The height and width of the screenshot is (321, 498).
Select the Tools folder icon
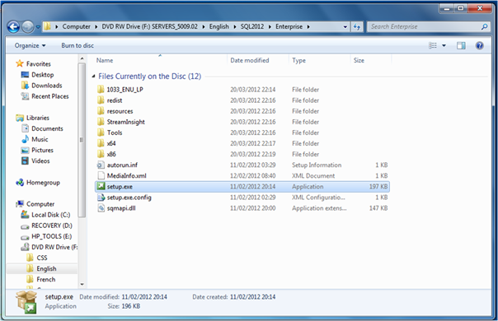click(101, 133)
